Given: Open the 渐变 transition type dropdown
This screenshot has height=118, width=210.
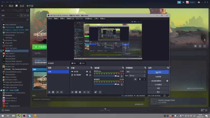Looking at the screenshot, I should 136,72.
